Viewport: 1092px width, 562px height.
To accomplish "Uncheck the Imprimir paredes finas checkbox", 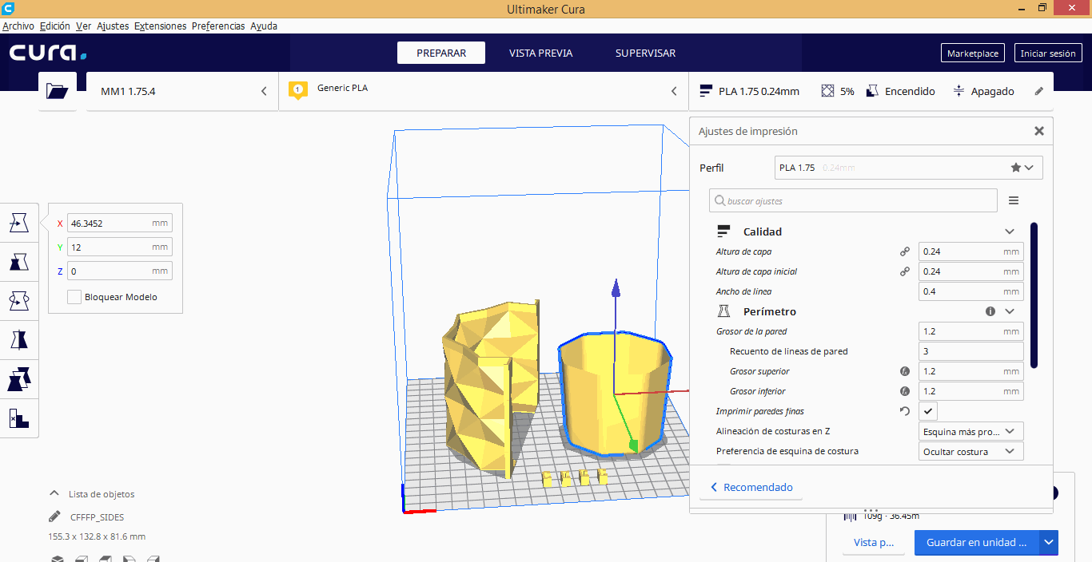I will coord(928,411).
